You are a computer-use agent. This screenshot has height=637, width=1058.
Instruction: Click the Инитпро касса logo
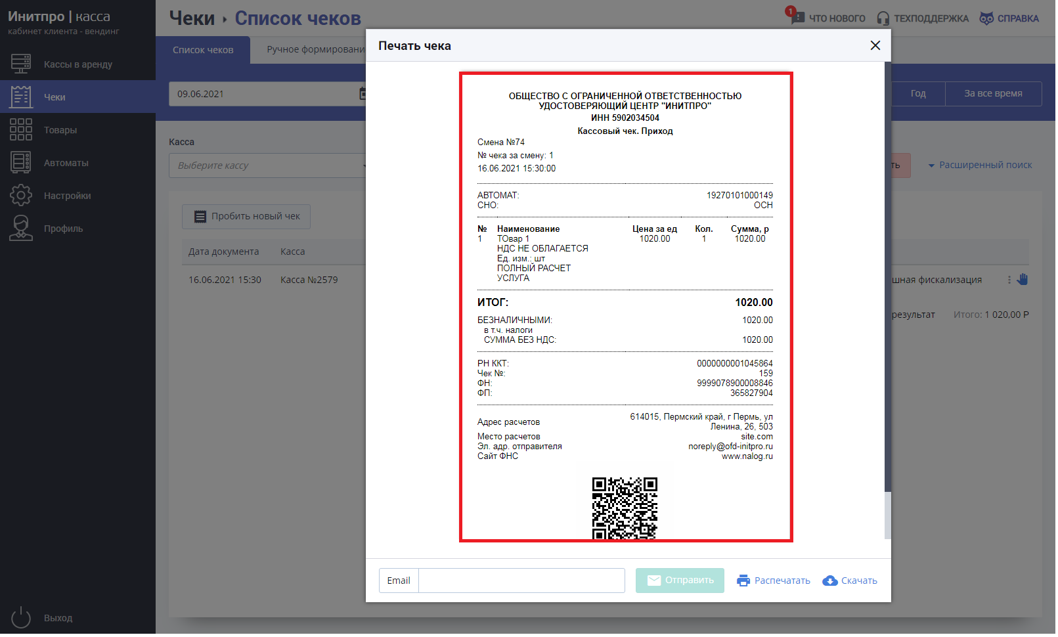(59, 16)
